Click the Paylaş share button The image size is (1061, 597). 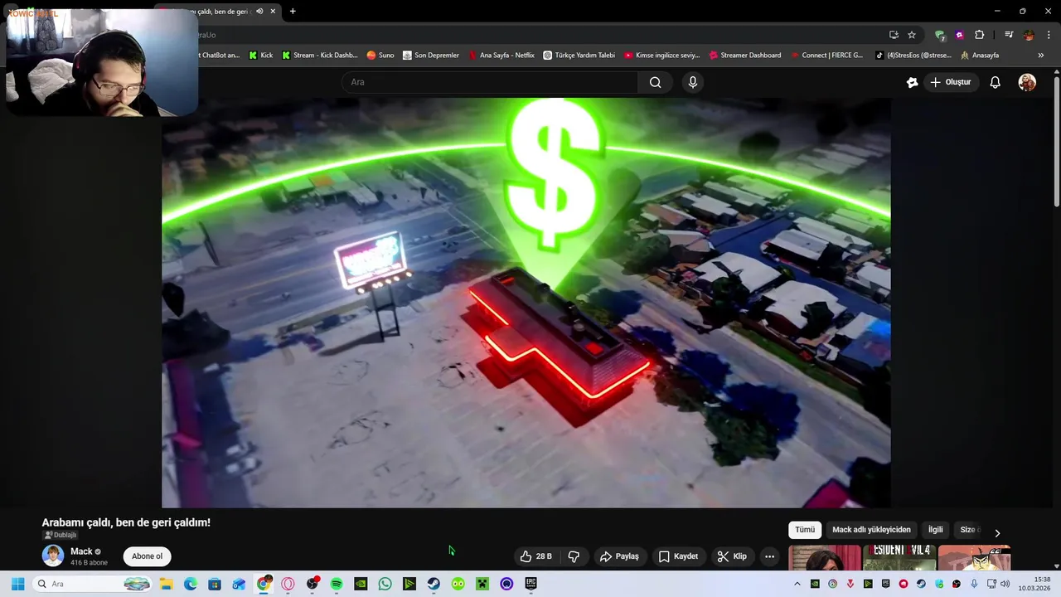tap(619, 556)
